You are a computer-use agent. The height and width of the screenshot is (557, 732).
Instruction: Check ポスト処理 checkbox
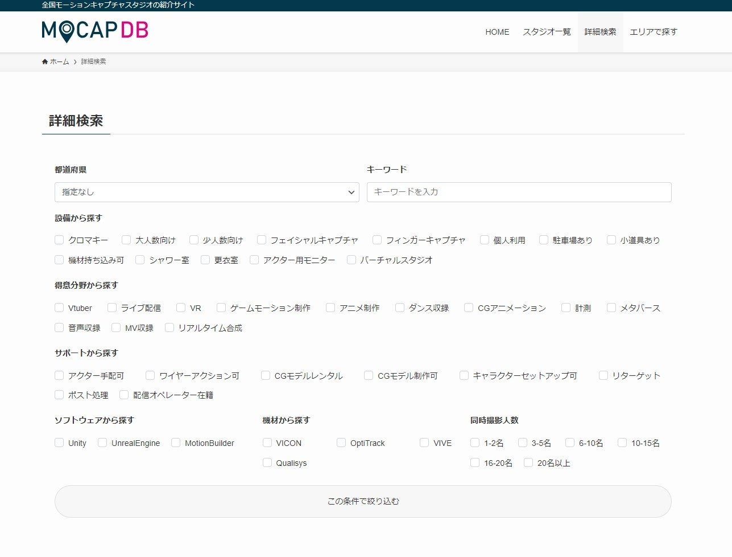click(x=59, y=395)
